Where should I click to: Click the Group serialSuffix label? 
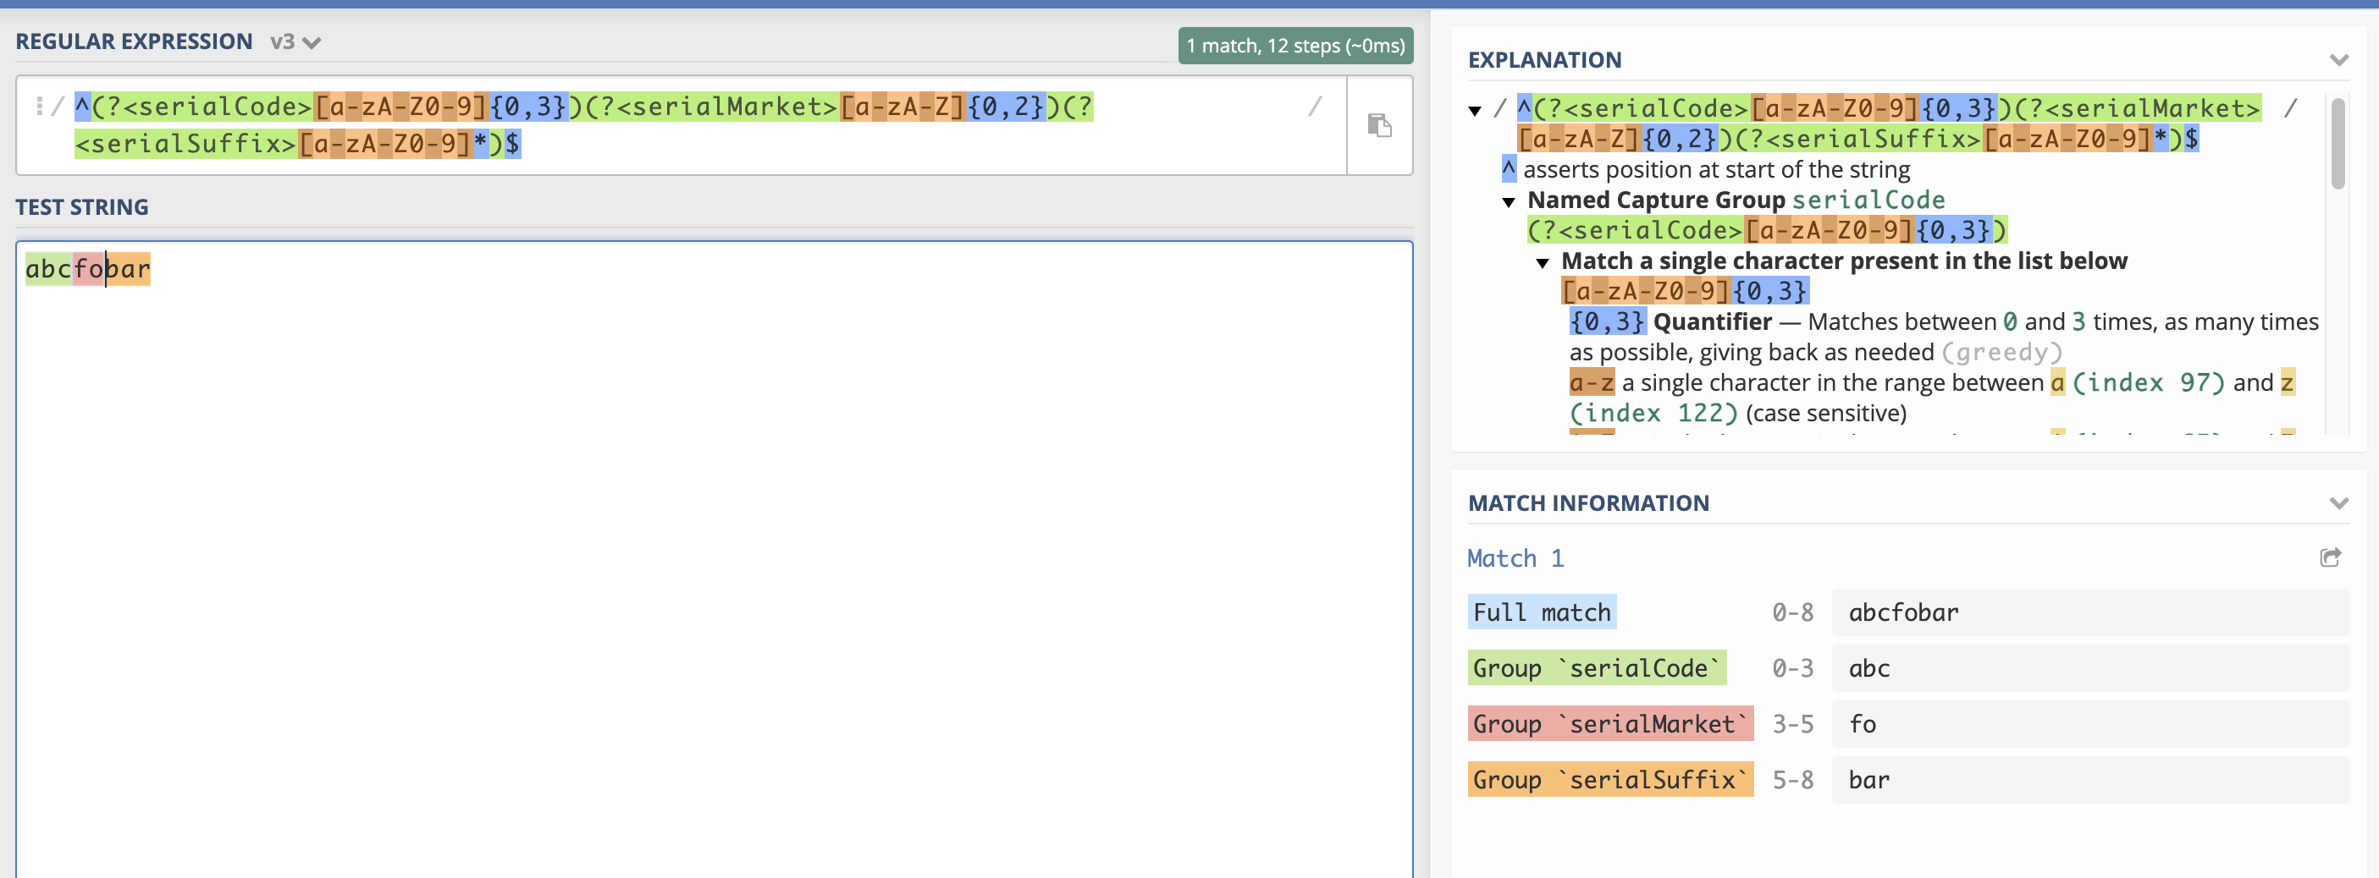tap(1609, 779)
